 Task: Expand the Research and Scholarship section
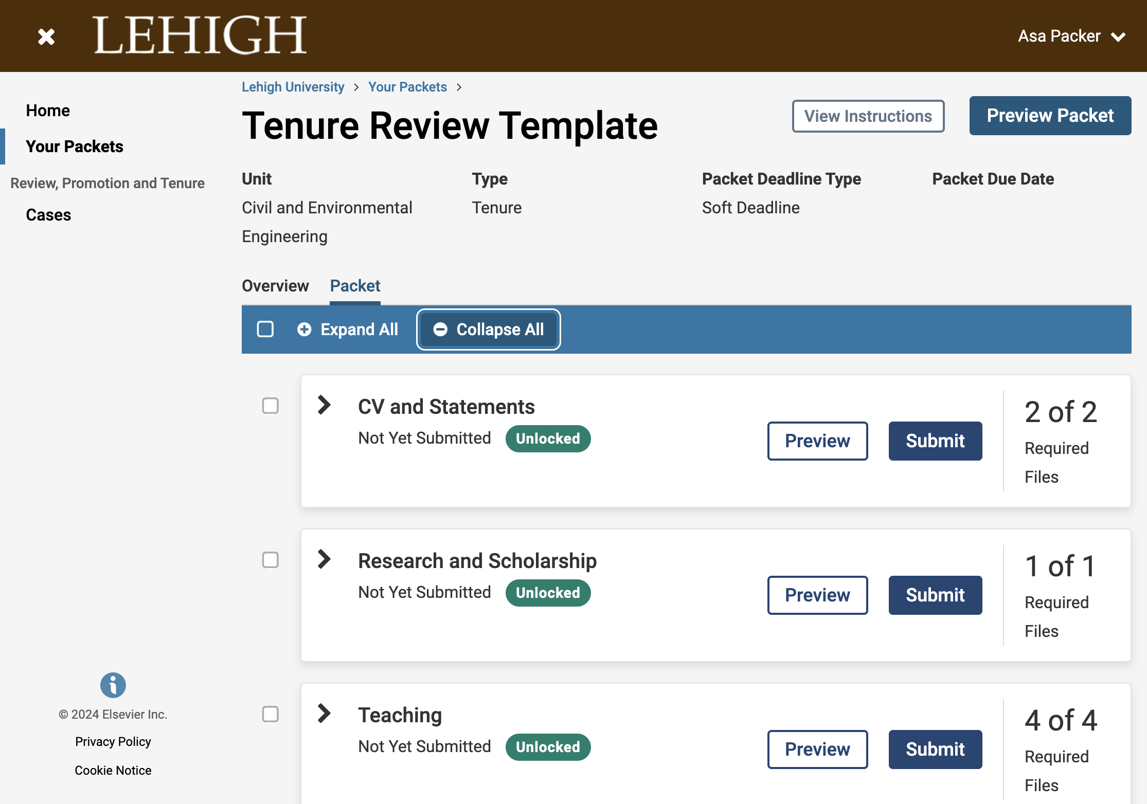coord(324,559)
